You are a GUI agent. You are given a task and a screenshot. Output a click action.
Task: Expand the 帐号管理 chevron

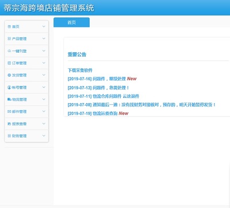point(44,87)
